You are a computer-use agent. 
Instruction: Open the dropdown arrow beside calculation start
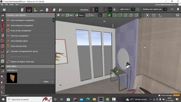pos(97,10)
